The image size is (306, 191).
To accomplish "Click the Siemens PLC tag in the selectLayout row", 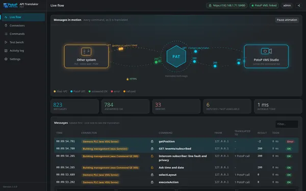I will [100, 175].
